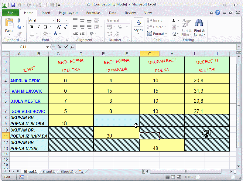The image size is (243, 181).
Task: Click the AutoSum sigma icon
Action: tap(174, 20)
